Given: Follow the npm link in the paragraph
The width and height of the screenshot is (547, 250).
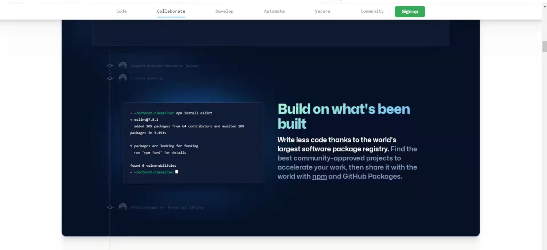Looking at the screenshot, I should click(319, 176).
